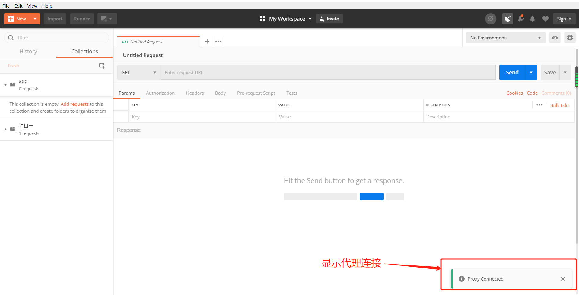Open the Help menu
Image resolution: width=579 pixels, height=295 pixels.
click(47, 6)
